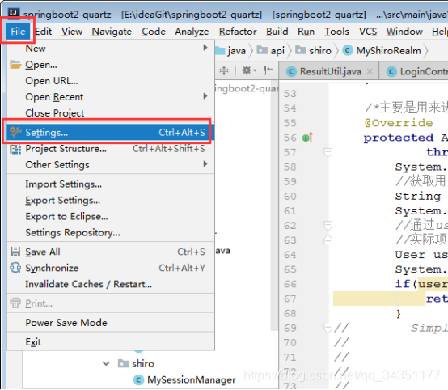448x390 pixels.
Task: Select Export to Eclipse...
Action: [x=111, y=217]
